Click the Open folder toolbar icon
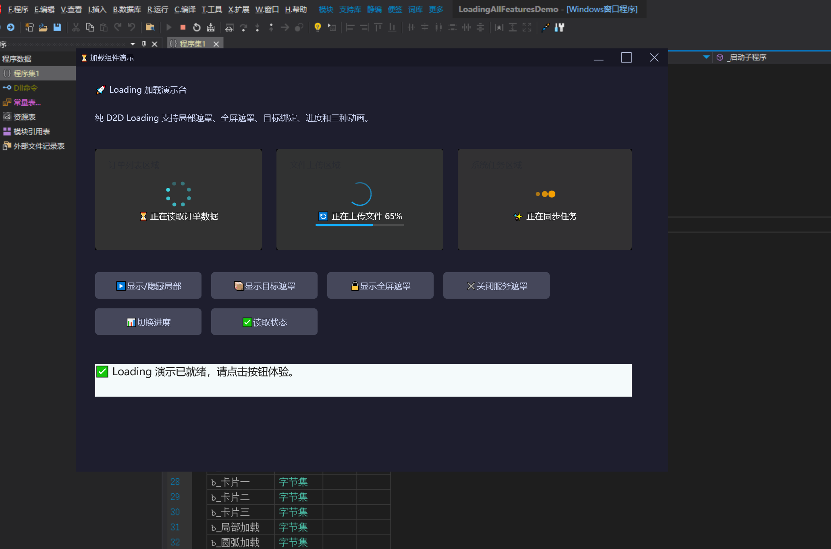This screenshot has height=549, width=831. click(x=43, y=27)
